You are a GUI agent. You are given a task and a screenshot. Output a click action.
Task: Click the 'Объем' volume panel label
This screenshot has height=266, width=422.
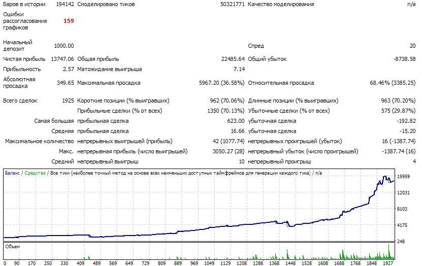pyautogui.click(x=12, y=247)
